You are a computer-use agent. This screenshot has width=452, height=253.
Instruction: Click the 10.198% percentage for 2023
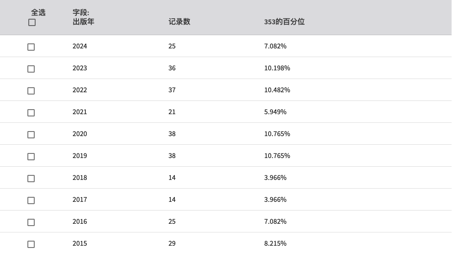click(277, 68)
